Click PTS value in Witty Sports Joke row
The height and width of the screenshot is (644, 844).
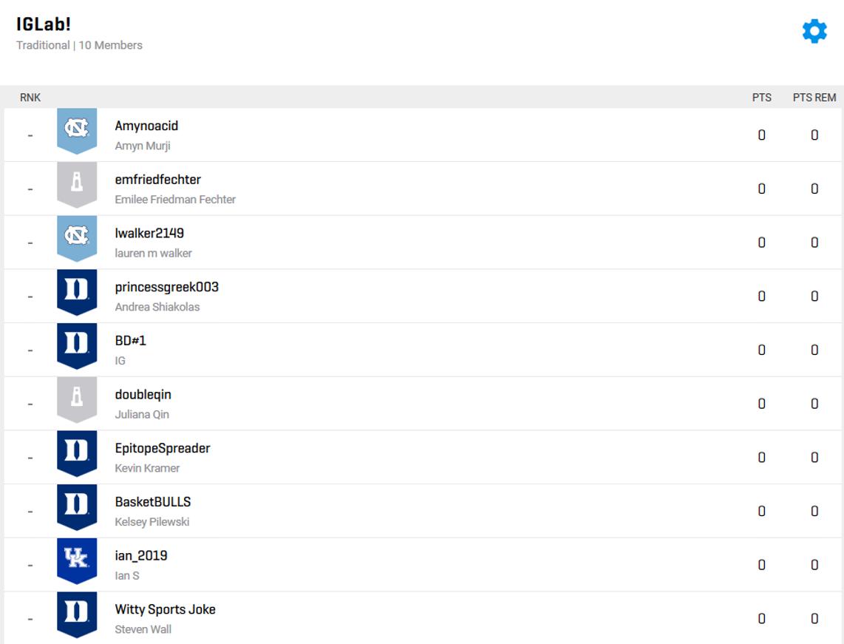point(762,619)
